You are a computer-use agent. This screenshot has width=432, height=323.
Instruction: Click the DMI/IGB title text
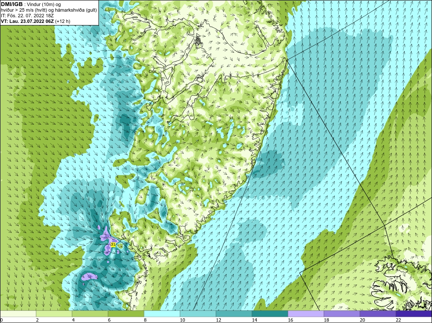tap(12, 4)
